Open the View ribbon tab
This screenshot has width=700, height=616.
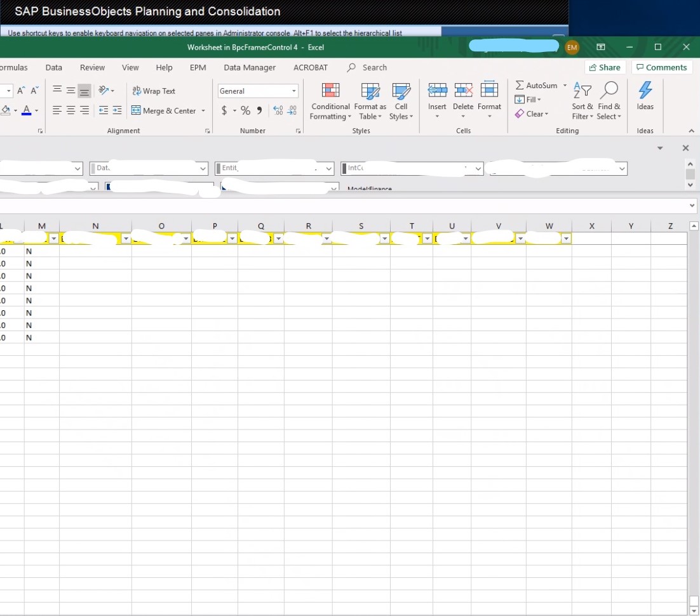point(130,67)
